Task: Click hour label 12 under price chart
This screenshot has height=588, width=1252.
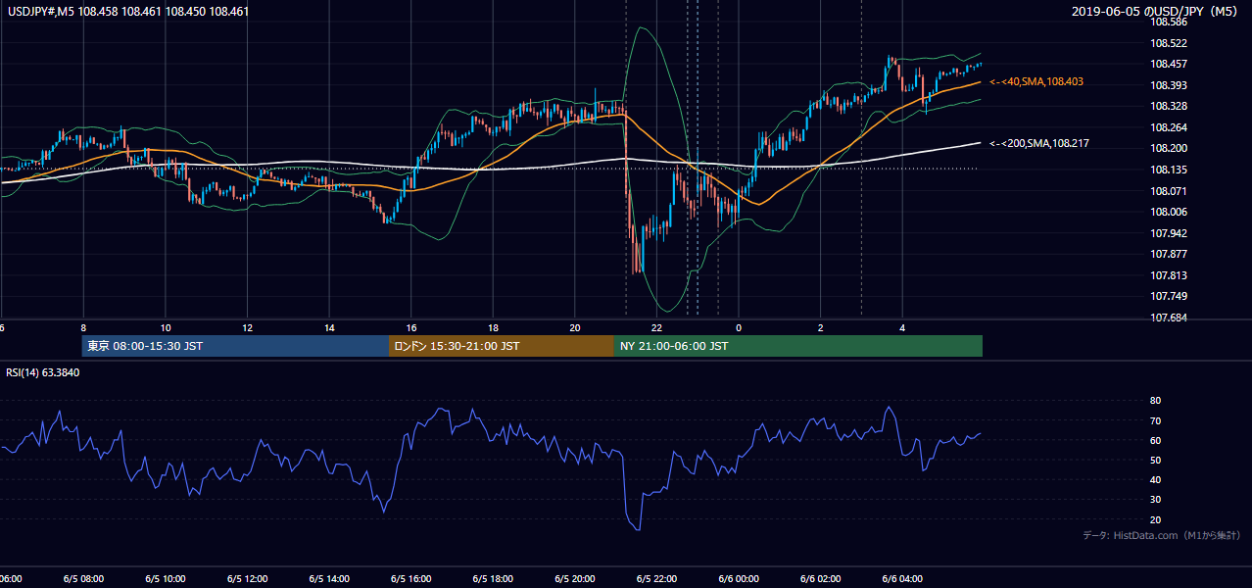Action: [248, 328]
